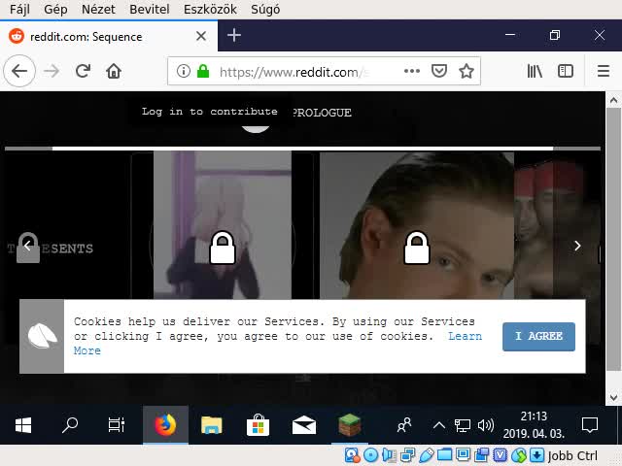Open the Firefox Library icon
This screenshot has width=622, height=466.
535,71
